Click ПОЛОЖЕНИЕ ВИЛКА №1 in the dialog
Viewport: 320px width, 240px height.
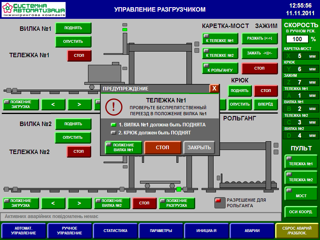pos(123,148)
